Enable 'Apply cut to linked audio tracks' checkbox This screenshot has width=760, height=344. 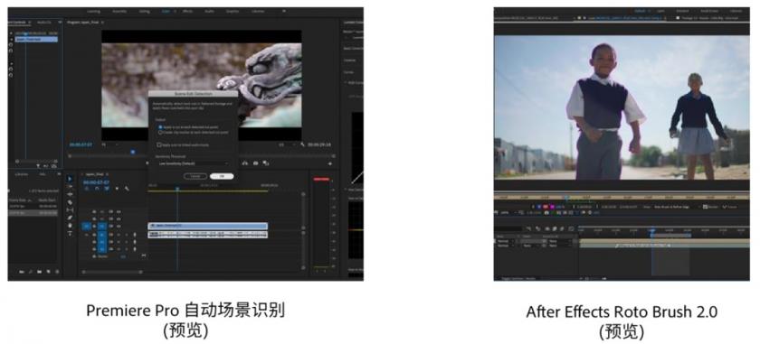[x=159, y=144]
